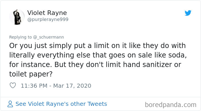The image size is (201, 111).
Task: Click the "toilet paper?" closing line
Action: pos(31,74)
